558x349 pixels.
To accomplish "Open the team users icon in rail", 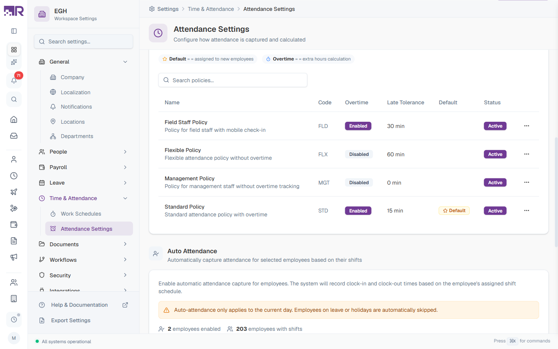I will click(x=14, y=282).
